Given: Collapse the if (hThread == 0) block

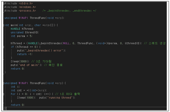Looking at the screenshot, I should (x=4, y=47).
